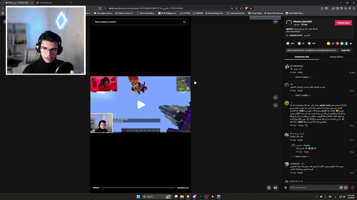The width and height of the screenshot is (357, 200).
Task: Share the video to WhatsApp
Action: tap(342, 43)
